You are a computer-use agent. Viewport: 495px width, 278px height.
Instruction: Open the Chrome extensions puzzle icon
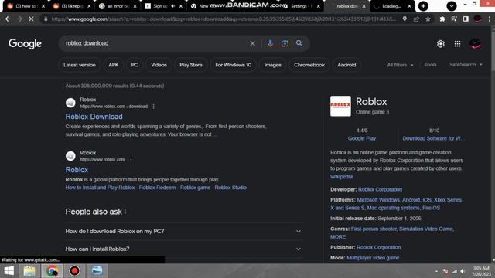pyautogui.click(x=442, y=19)
